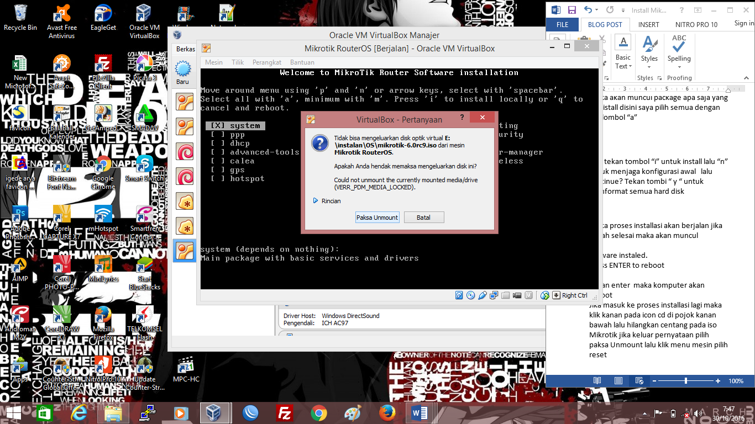Select Avast Free Antivirus desktop shortcut
The width and height of the screenshot is (755, 424).
tap(62, 22)
